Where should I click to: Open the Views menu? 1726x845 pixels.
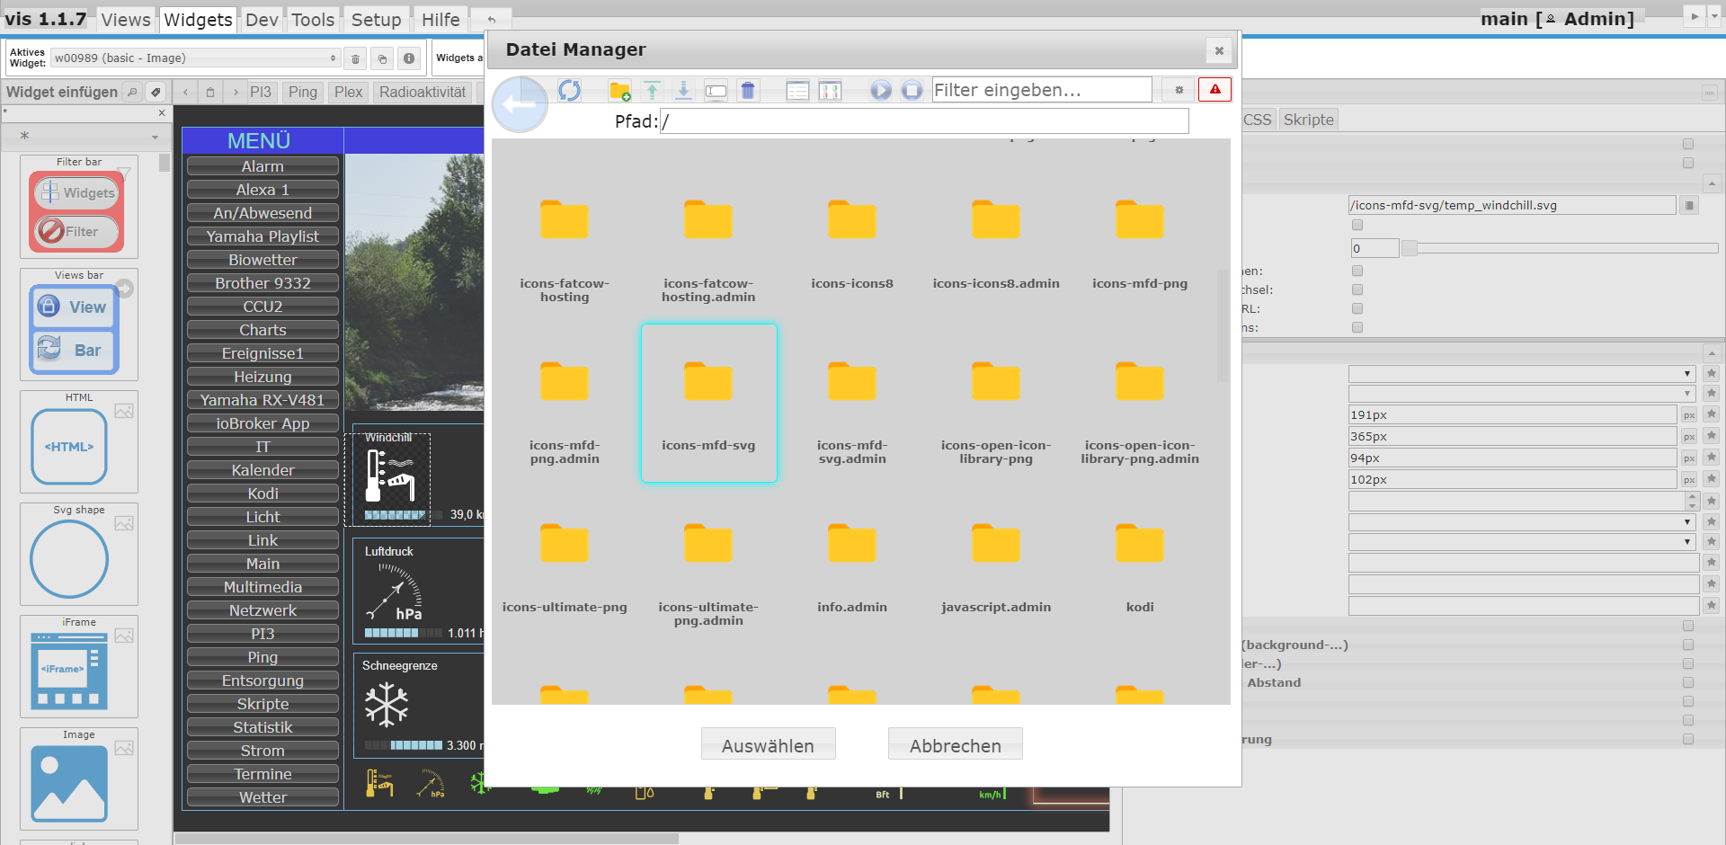click(x=126, y=20)
